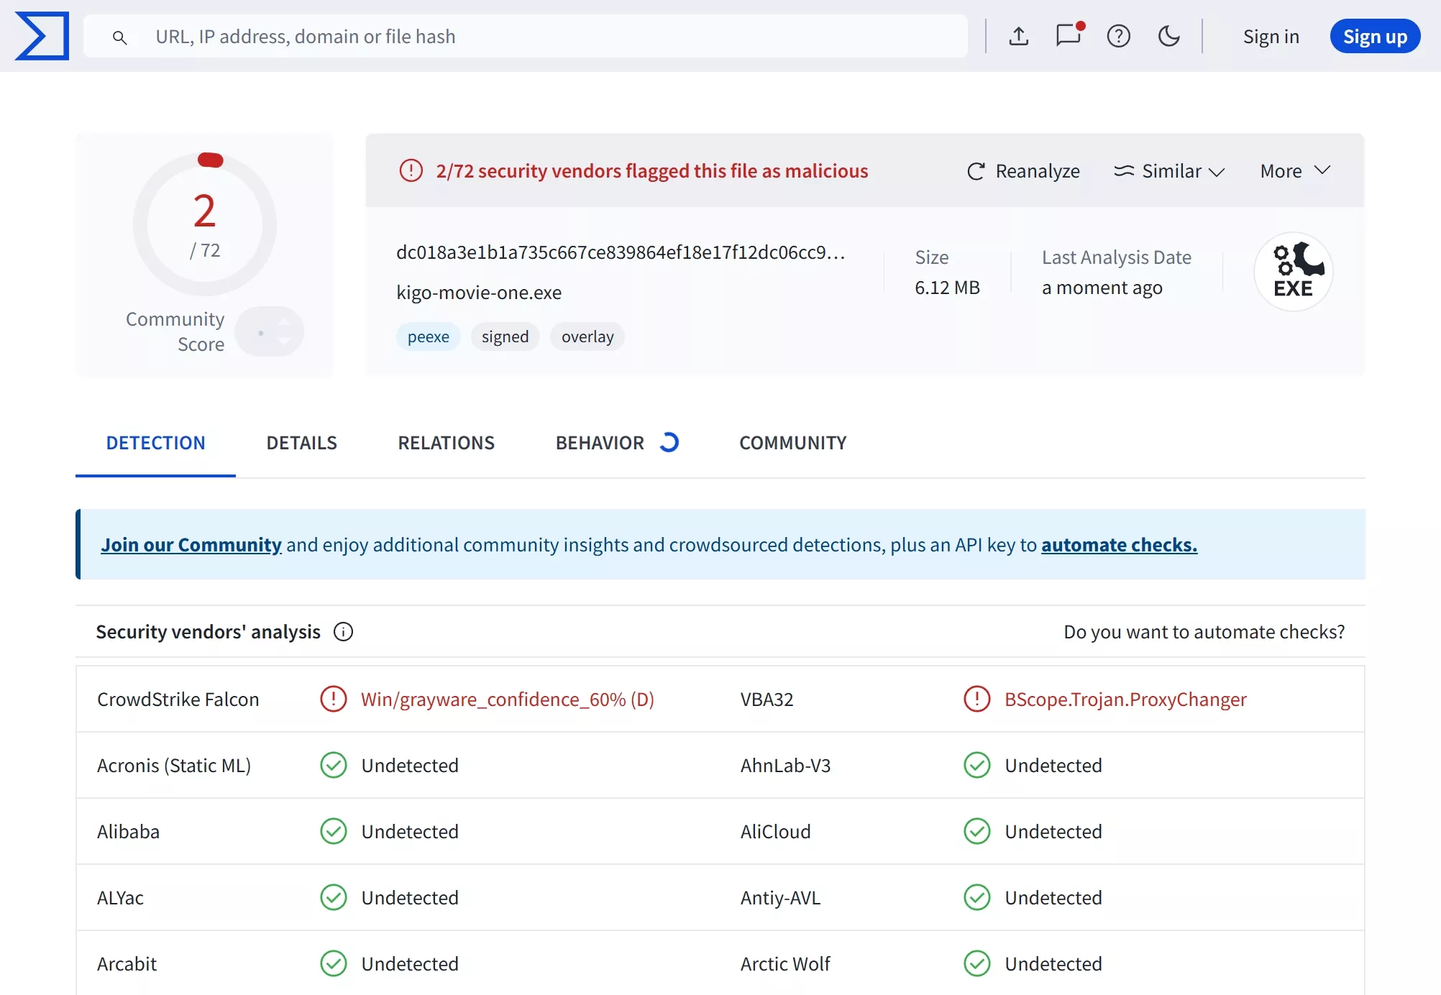Image resolution: width=1441 pixels, height=995 pixels.
Task: Toggle dark mode moon icon
Action: pyautogui.click(x=1168, y=36)
